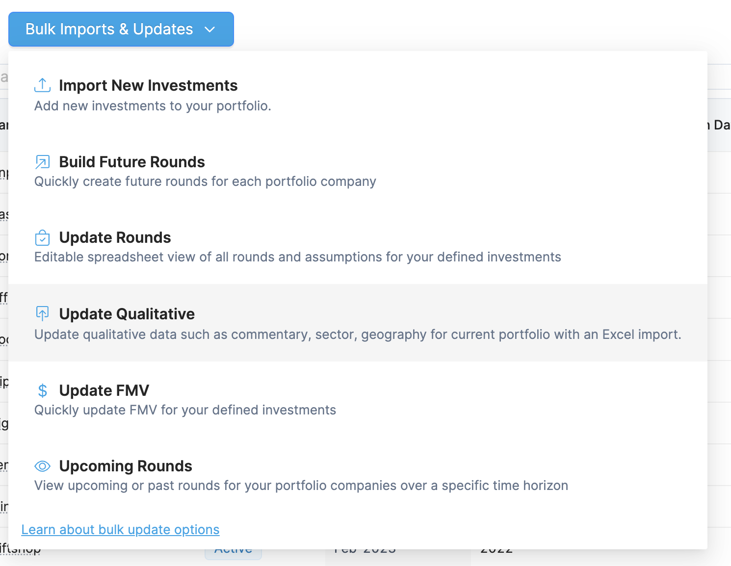This screenshot has height=566, width=731.
Task: Select the Import New Investments menu title
Action: click(148, 85)
